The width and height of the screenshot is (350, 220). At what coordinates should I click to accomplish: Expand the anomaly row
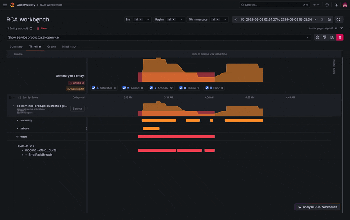pos(17,120)
